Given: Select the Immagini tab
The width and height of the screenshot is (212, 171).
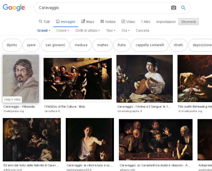Looking at the screenshot, I should tap(66, 22).
